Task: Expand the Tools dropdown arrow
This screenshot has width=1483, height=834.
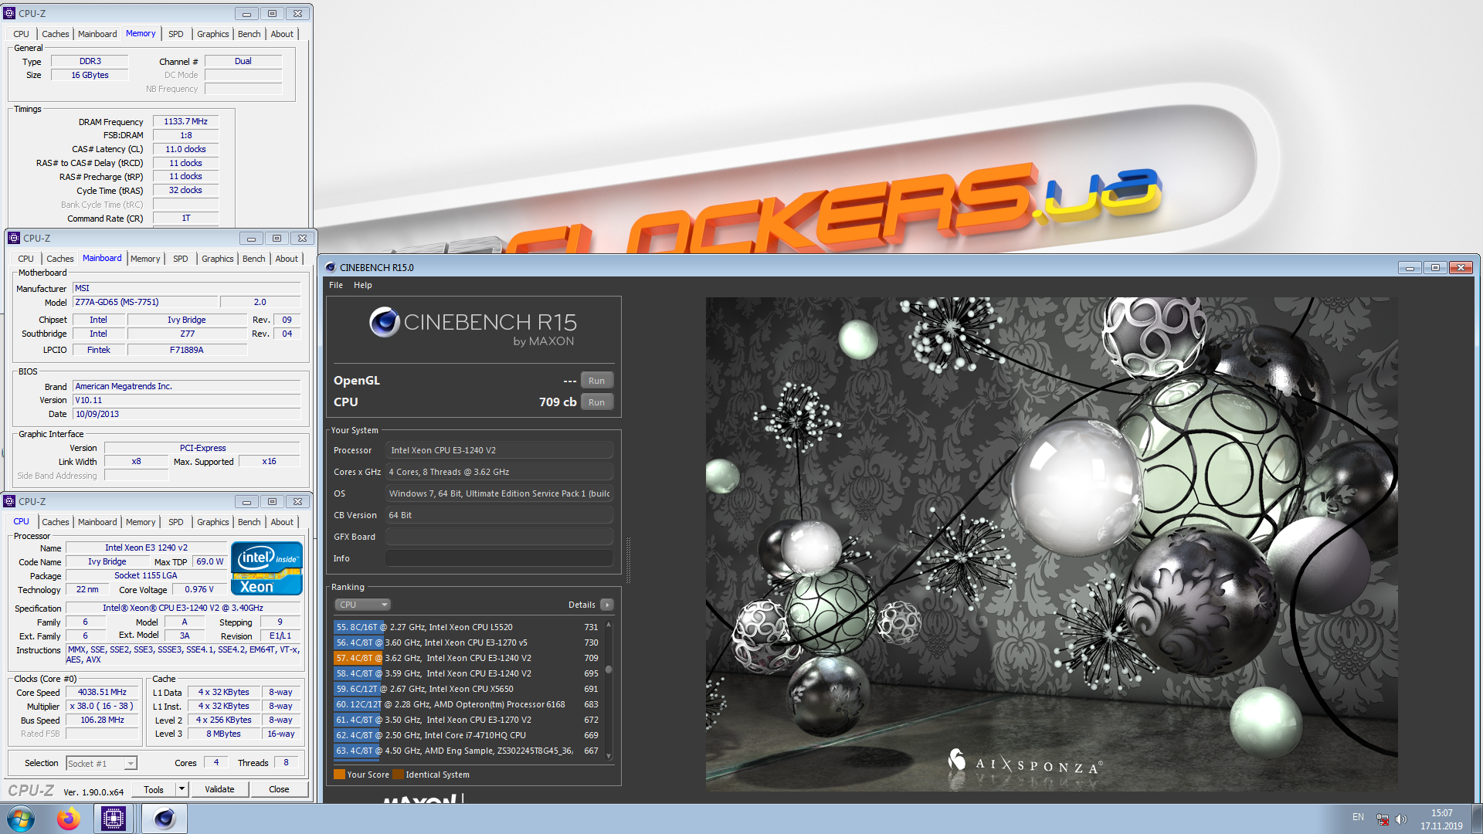Action: [x=182, y=789]
